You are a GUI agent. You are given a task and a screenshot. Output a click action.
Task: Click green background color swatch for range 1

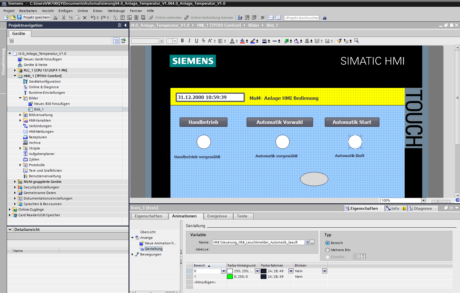[230, 277]
